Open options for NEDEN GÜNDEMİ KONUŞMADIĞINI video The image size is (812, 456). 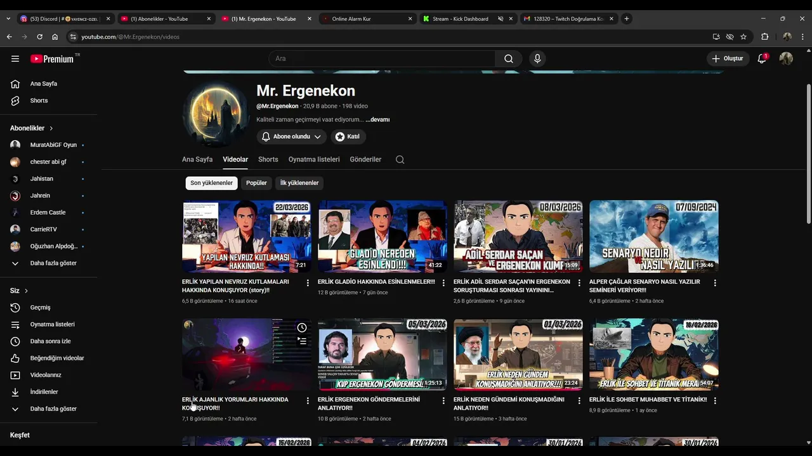[x=579, y=401]
